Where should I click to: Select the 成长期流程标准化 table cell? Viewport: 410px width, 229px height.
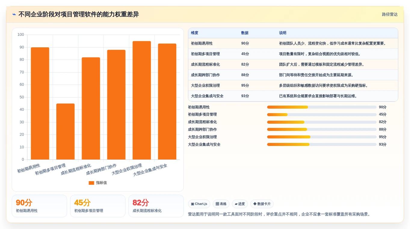pos(205,64)
